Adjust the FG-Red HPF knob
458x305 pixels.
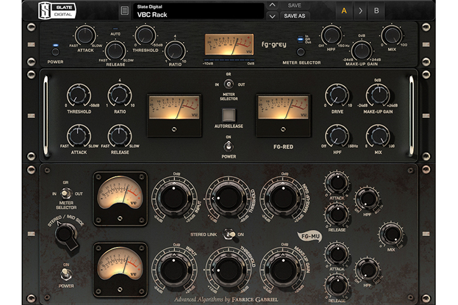(337, 136)
